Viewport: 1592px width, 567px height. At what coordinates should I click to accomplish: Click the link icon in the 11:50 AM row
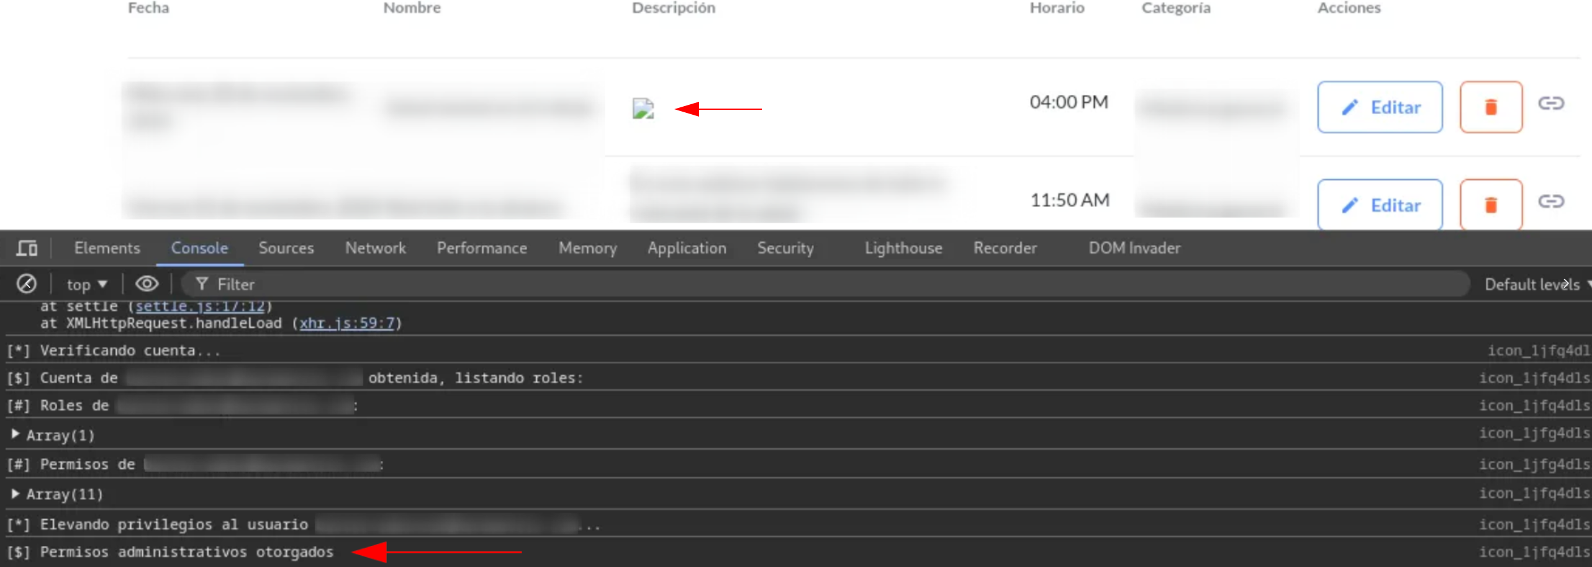click(x=1550, y=202)
